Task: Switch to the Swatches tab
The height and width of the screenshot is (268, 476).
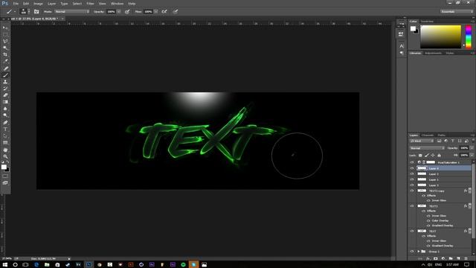Action: click(x=427, y=22)
